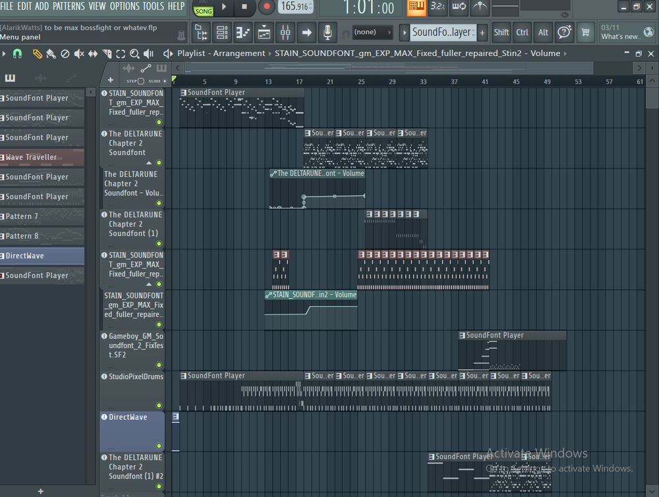
Task: Open the OPTIONS menu
Action: 125,6
